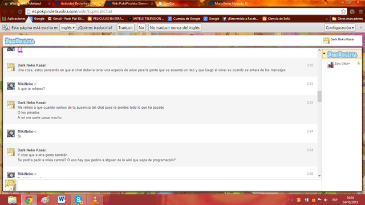
Task: Show more bookmarks with the chevron
Action: (327, 19)
